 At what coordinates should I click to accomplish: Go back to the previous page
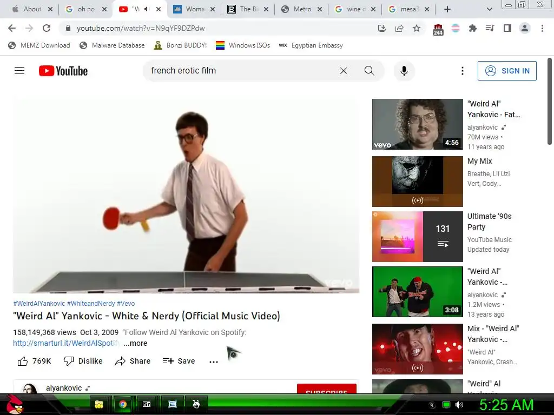pyautogui.click(x=12, y=28)
